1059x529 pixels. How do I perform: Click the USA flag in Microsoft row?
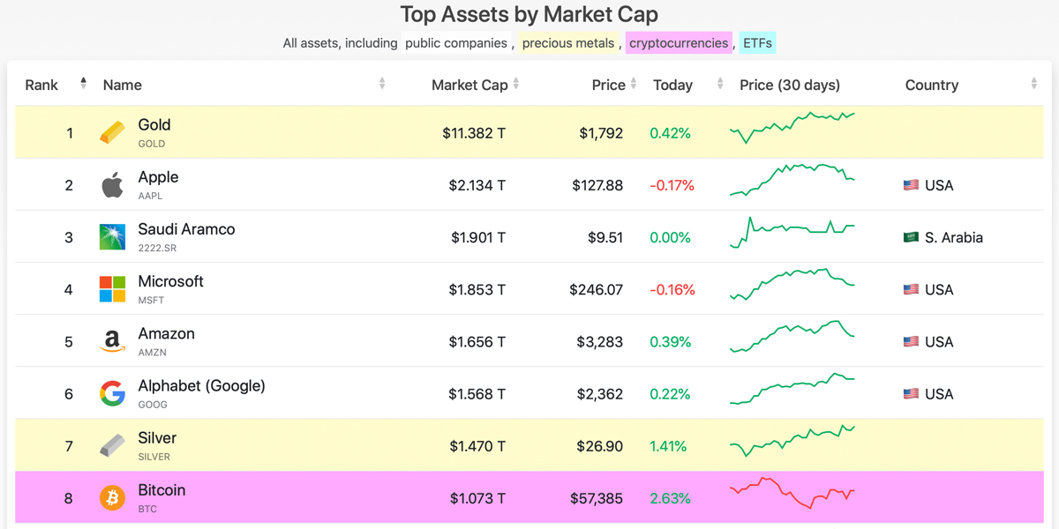click(911, 289)
